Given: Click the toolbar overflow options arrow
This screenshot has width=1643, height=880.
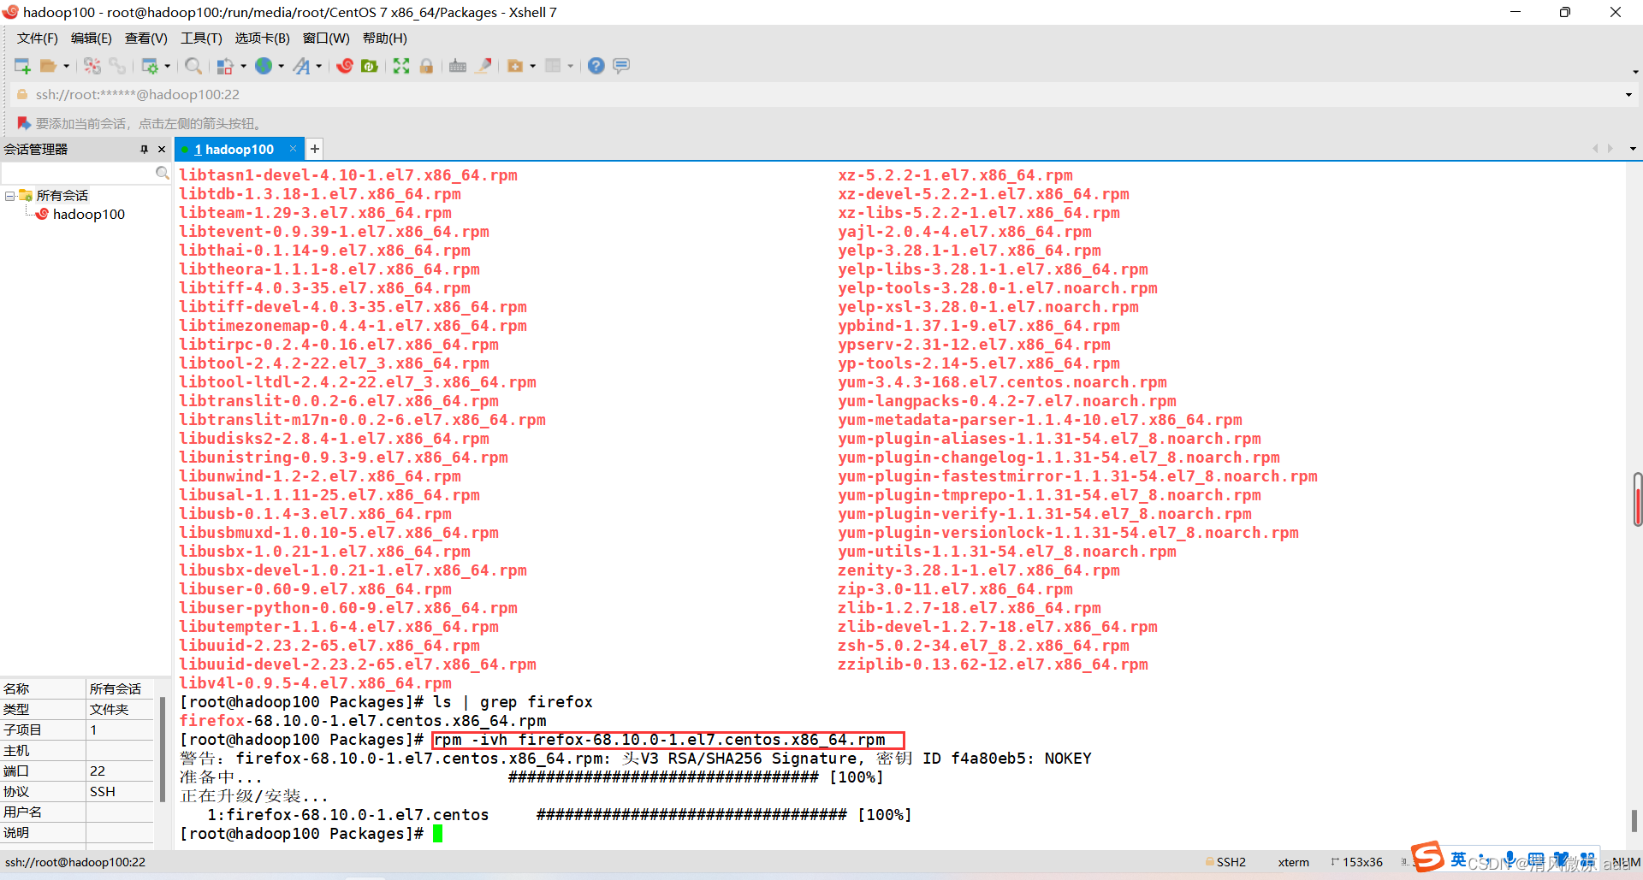Looking at the screenshot, I should [x=1635, y=72].
